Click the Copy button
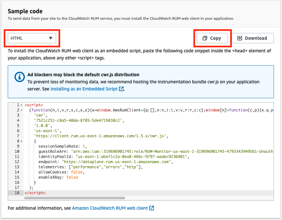This screenshot has height=220, width=282. 212,38
